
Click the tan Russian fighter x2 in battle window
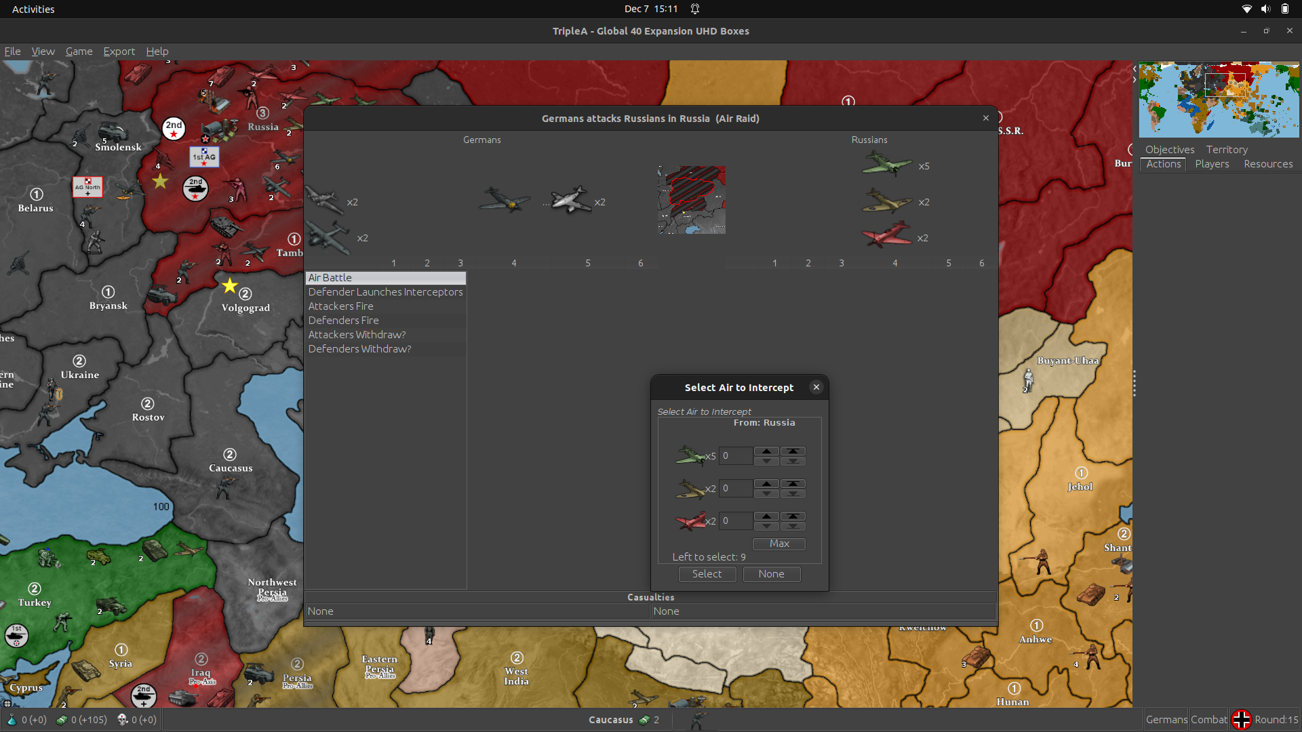click(x=887, y=201)
